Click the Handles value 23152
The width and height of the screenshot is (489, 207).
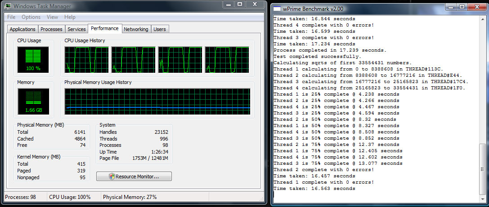pos(161,132)
